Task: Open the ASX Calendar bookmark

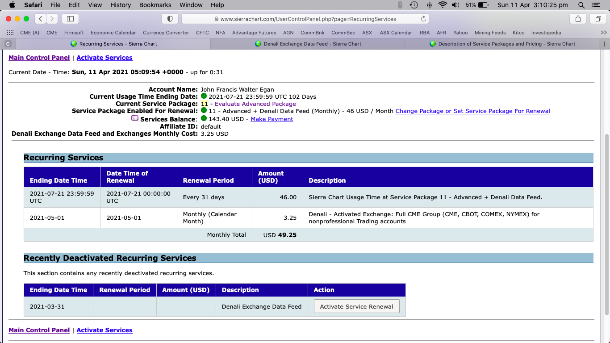Action: click(x=396, y=33)
